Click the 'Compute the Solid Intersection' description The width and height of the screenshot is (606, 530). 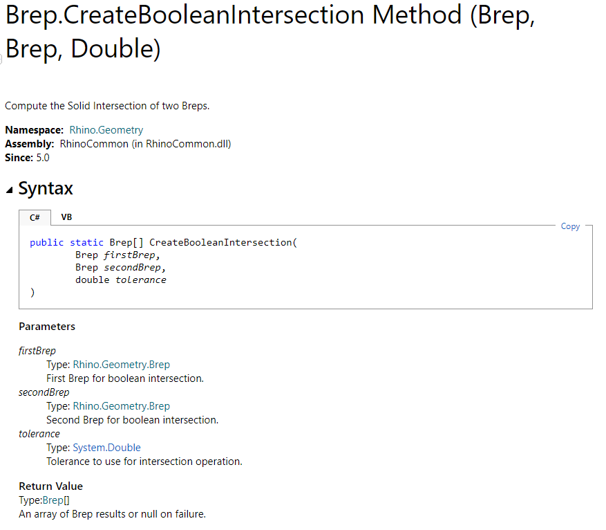tap(107, 106)
